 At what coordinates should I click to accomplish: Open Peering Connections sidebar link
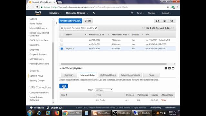point(39,64)
